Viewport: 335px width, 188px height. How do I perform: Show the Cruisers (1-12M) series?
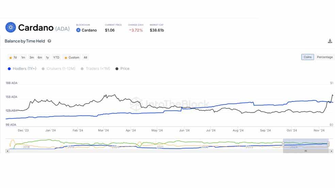click(x=59, y=69)
